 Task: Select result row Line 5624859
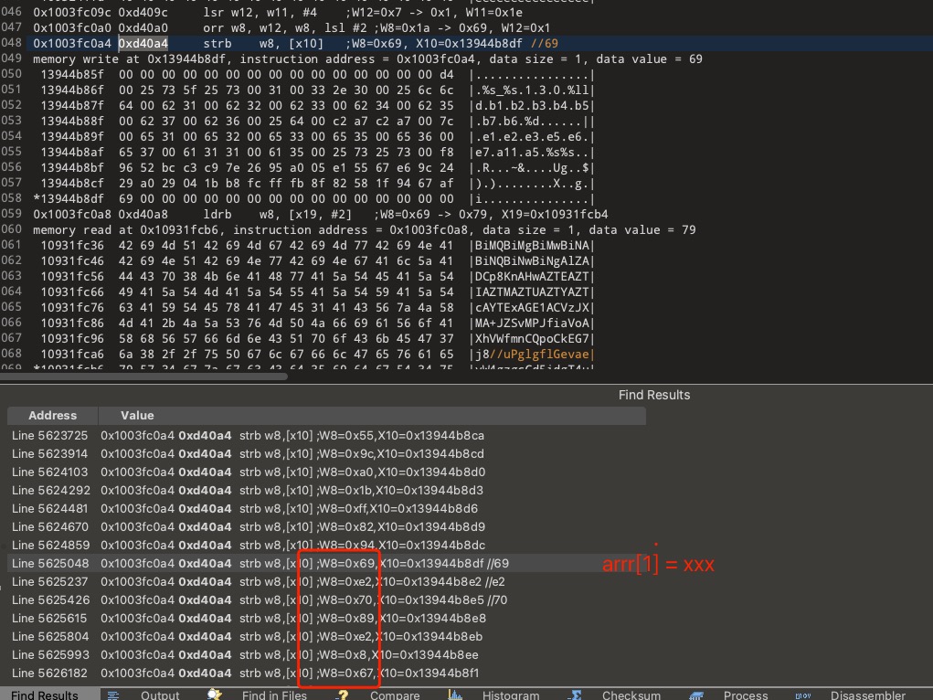click(x=326, y=546)
